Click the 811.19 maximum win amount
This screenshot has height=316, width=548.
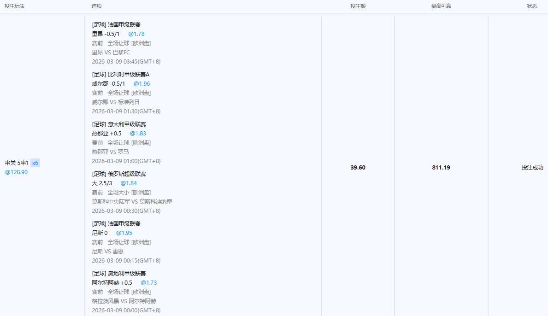click(x=441, y=168)
